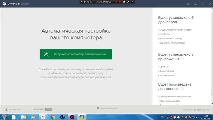The image size is (213, 120).
Task: Click the DriverPack Solution logo icon
Action: 4,4
